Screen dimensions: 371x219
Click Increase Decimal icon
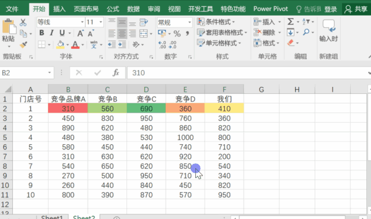(162, 45)
